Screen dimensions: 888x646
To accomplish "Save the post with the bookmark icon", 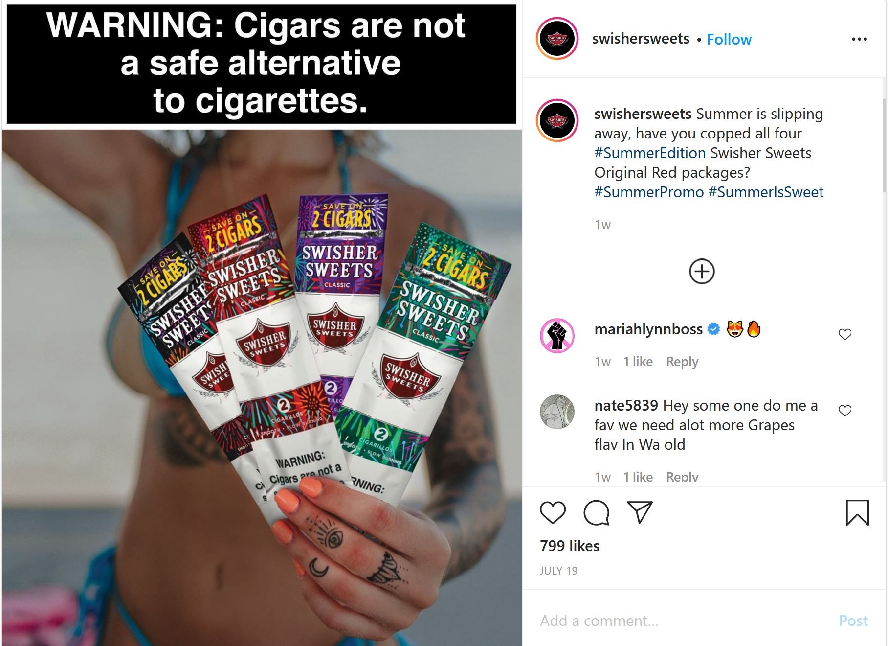I will (857, 512).
